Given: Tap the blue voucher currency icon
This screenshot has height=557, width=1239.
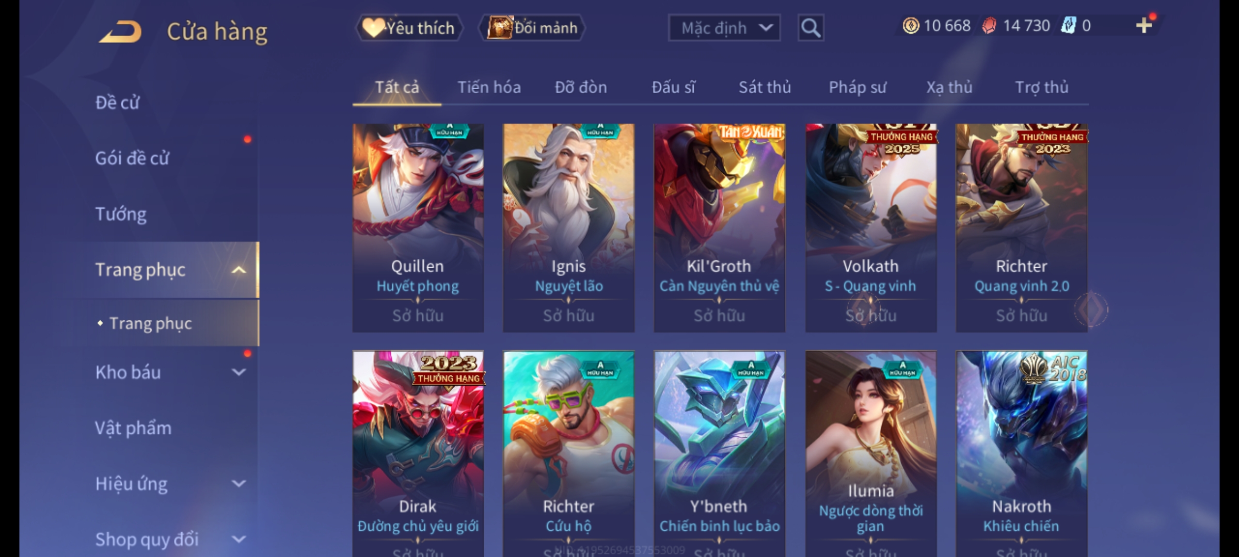Looking at the screenshot, I should tap(1068, 25).
